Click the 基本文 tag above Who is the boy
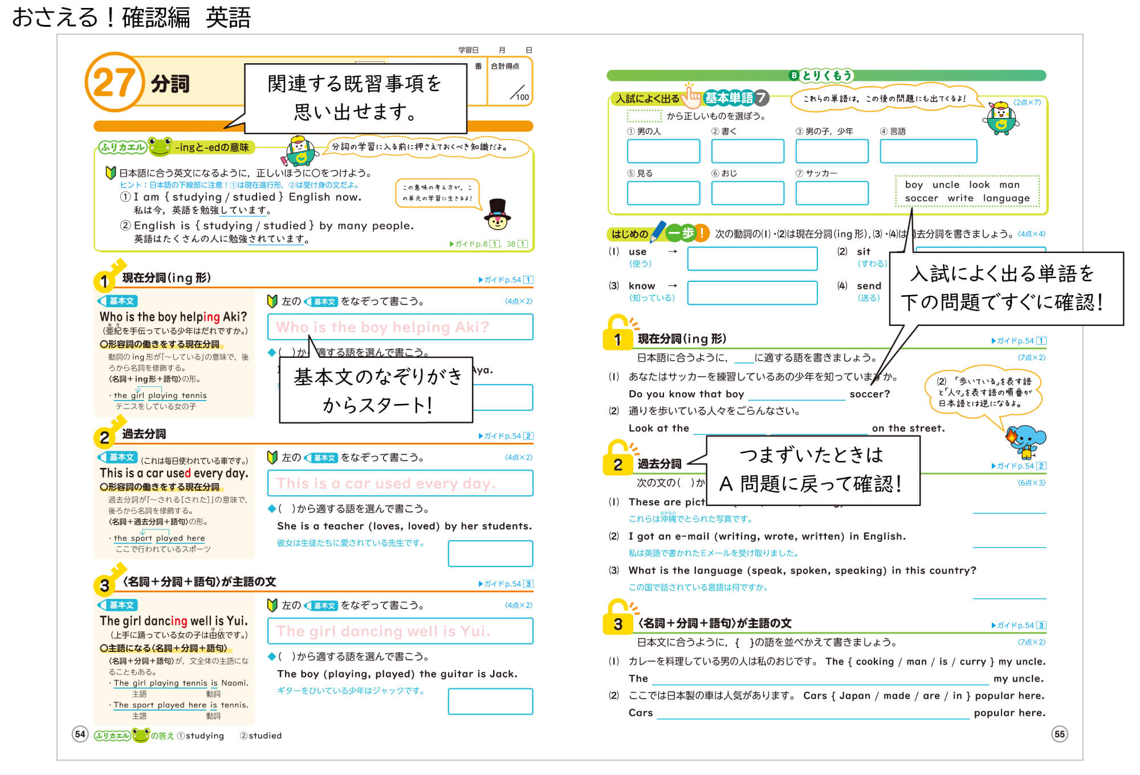The image size is (1140, 775). point(118,301)
